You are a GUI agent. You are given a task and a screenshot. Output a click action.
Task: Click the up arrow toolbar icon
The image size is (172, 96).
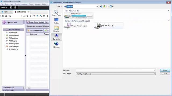coord(34,16)
